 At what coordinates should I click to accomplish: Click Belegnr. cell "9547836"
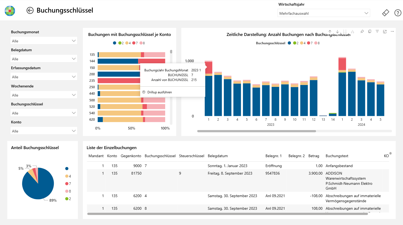[273, 173]
